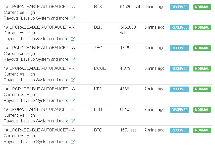
Task: Click RECEIVED badge in BTC row
Action: pos(180,130)
